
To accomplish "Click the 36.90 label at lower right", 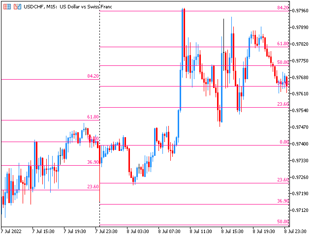I will tap(283, 201).
